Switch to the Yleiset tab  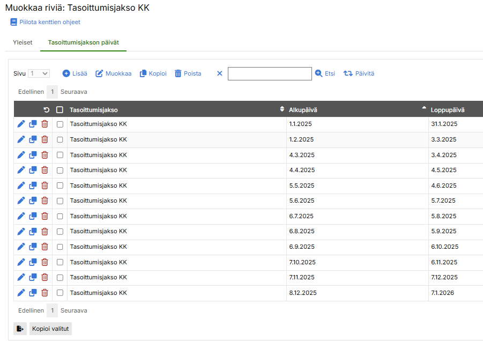(x=23, y=42)
